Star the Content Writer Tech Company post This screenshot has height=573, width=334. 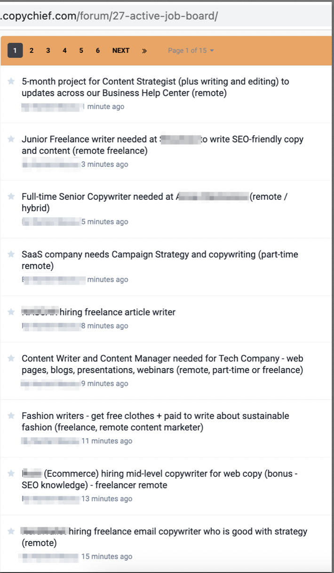click(11, 359)
